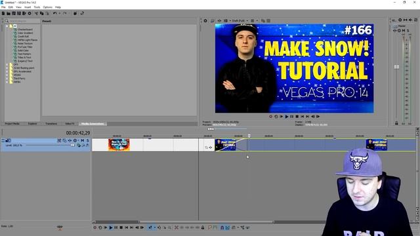Toggle Automatic Crossfades icon in timeline toolbar
The image size is (420, 236).
pos(228,227)
